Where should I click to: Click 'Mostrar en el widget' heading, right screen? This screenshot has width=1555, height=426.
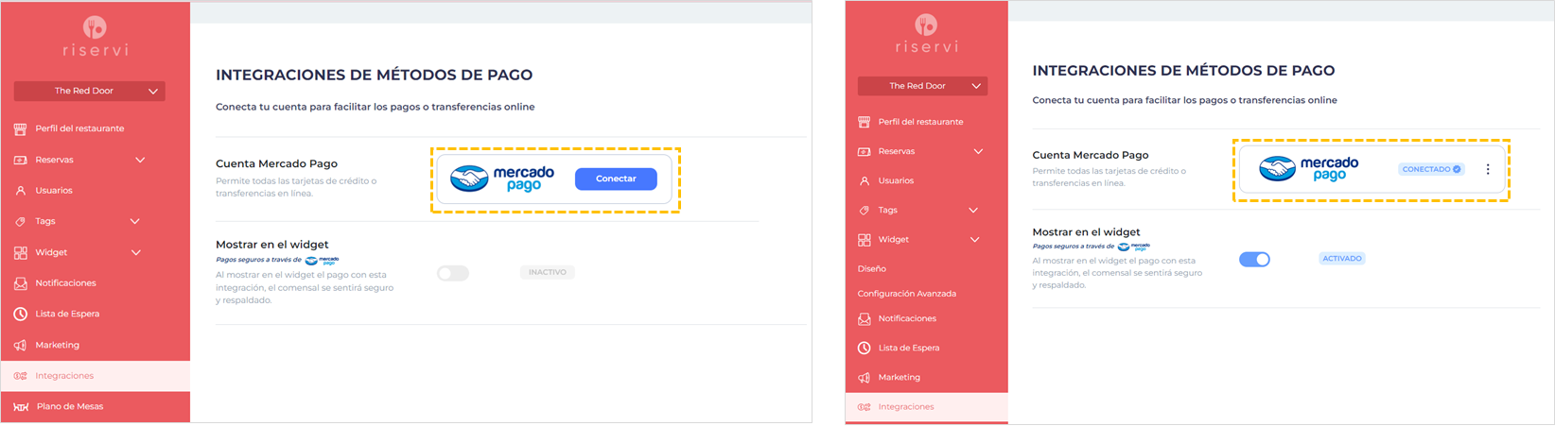[1086, 231]
